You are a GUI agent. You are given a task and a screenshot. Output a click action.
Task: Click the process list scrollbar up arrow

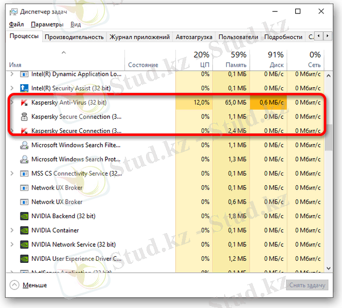tap(329, 76)
